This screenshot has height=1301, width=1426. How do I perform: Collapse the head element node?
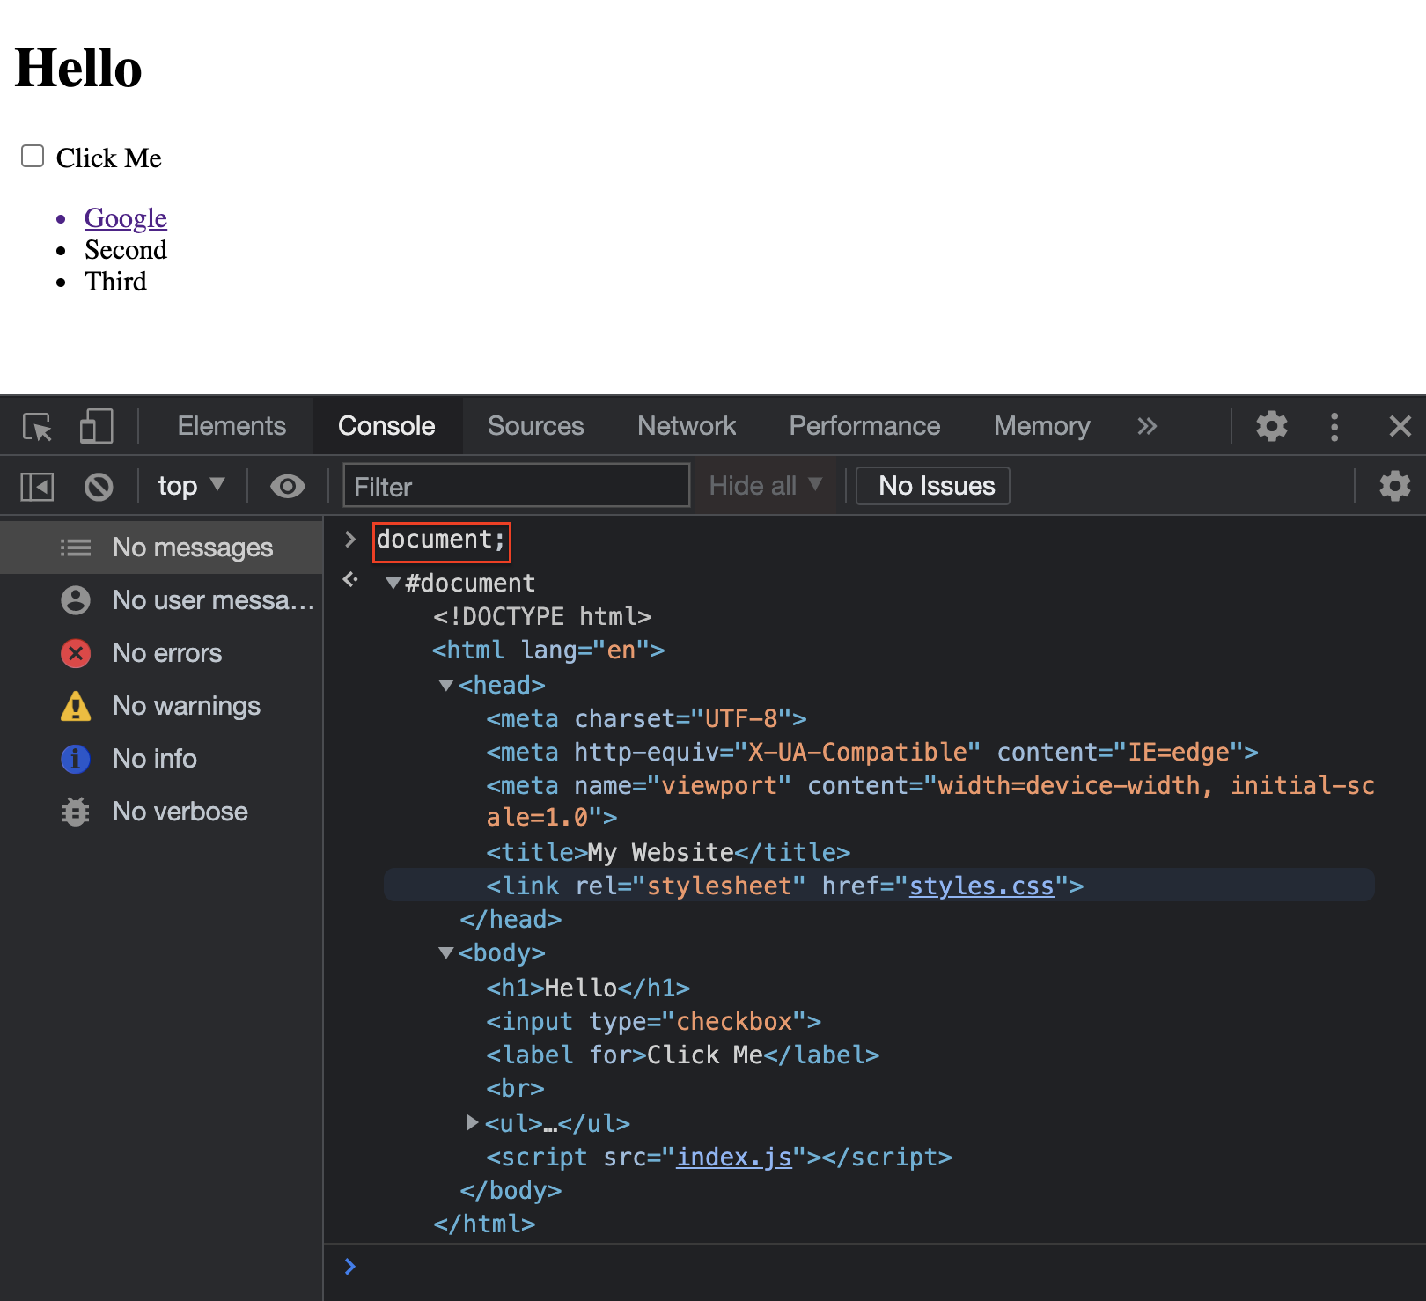click(446, 685)
